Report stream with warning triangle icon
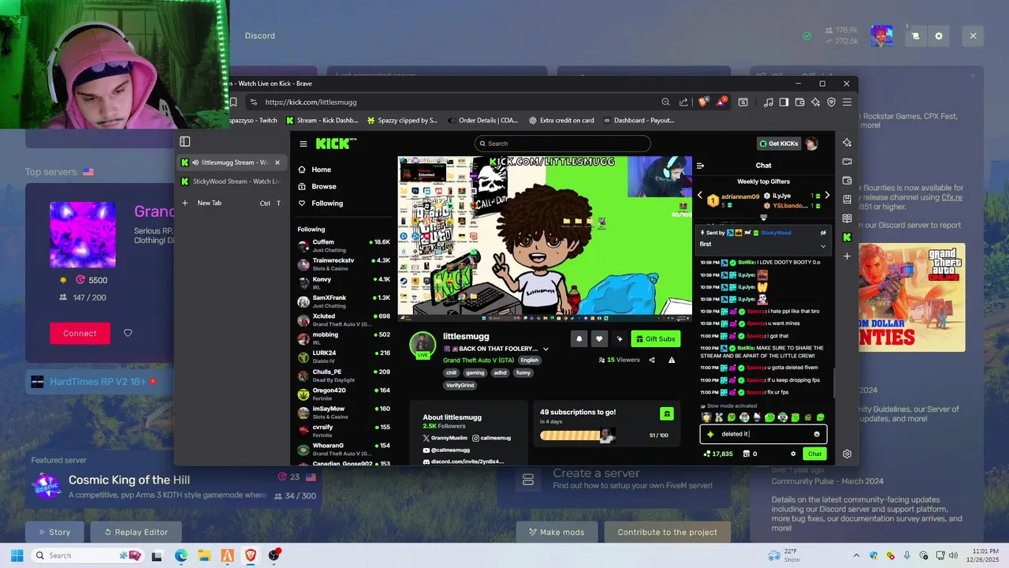The height and width of the screenshot is (568, 1009). coord(672,360)
